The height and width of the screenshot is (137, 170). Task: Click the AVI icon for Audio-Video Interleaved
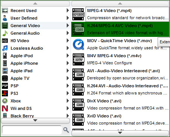click(x=78, y=75)
